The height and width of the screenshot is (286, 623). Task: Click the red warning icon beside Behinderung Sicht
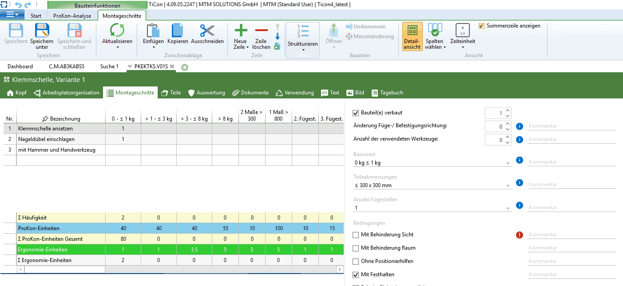pyautogui.click(x=520, y=235)
